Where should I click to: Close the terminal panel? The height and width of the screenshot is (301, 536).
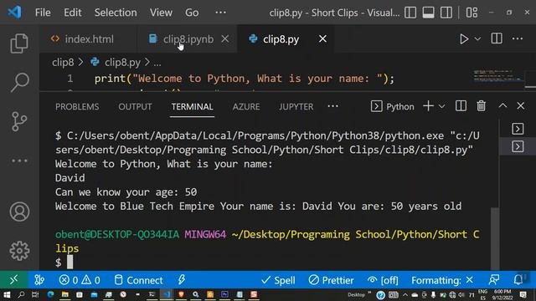click(x=520, y=106)
